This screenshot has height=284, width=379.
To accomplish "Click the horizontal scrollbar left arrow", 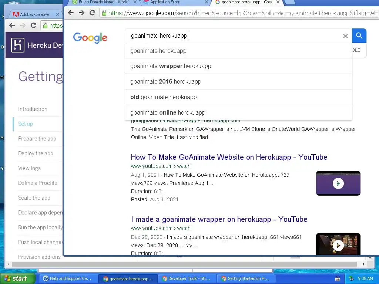I will coord(9,264).
